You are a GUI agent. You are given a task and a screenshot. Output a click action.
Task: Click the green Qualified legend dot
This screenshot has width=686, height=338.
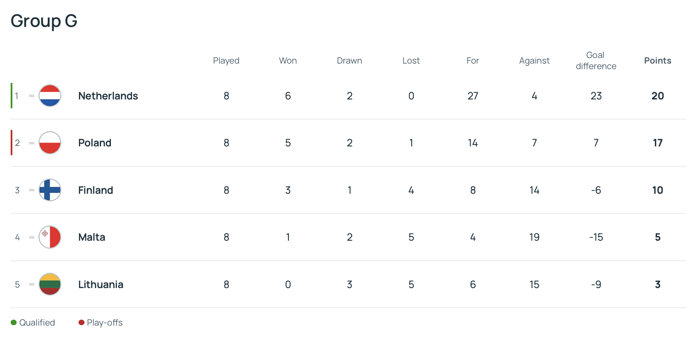click(14, 323)
